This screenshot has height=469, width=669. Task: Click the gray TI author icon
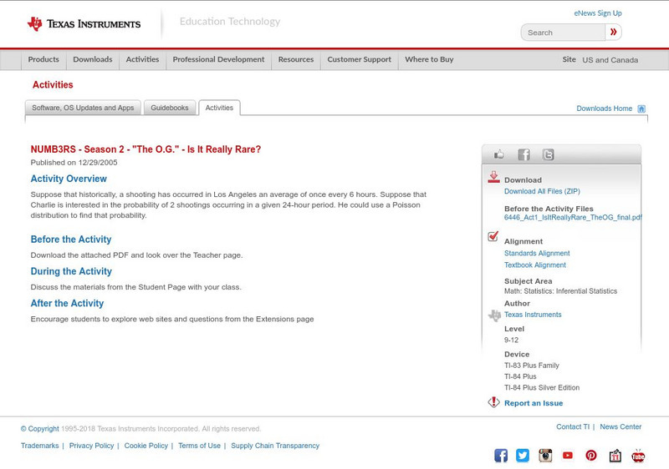pos(494,315)
